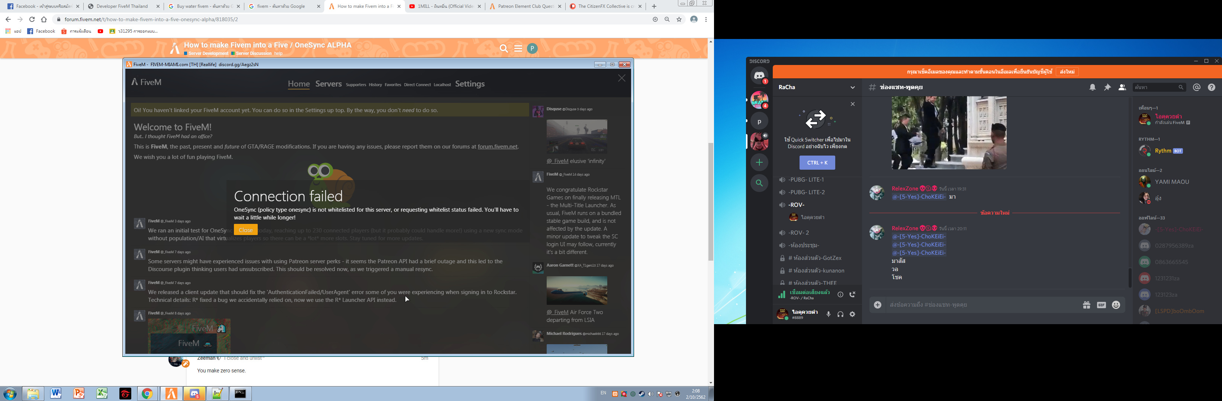Open Discord help question mark icon
Viewport: 1222px width, 401px height.
click(1212, 87)
